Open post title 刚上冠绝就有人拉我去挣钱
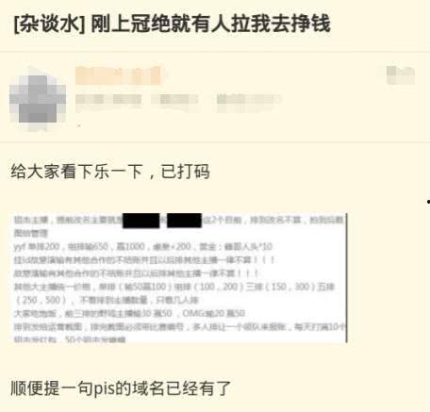Screen dimensions: 430x412 (x=210, y=25)
